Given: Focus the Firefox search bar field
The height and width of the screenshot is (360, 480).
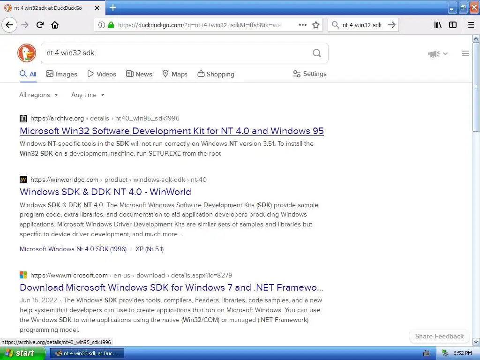Looking at the screenshot, I should [x=362, y=25].
